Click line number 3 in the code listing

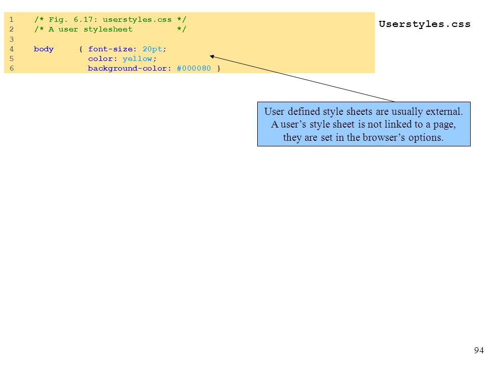(12, 39)
